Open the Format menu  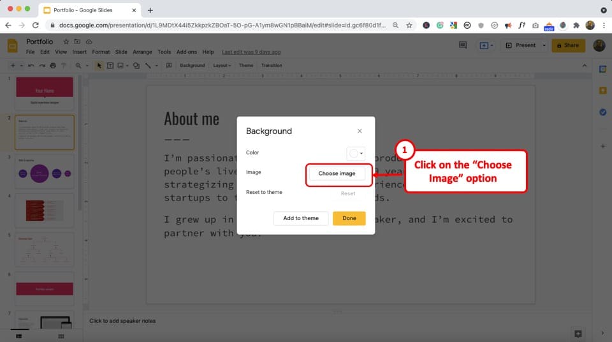[x=101, y=52]
